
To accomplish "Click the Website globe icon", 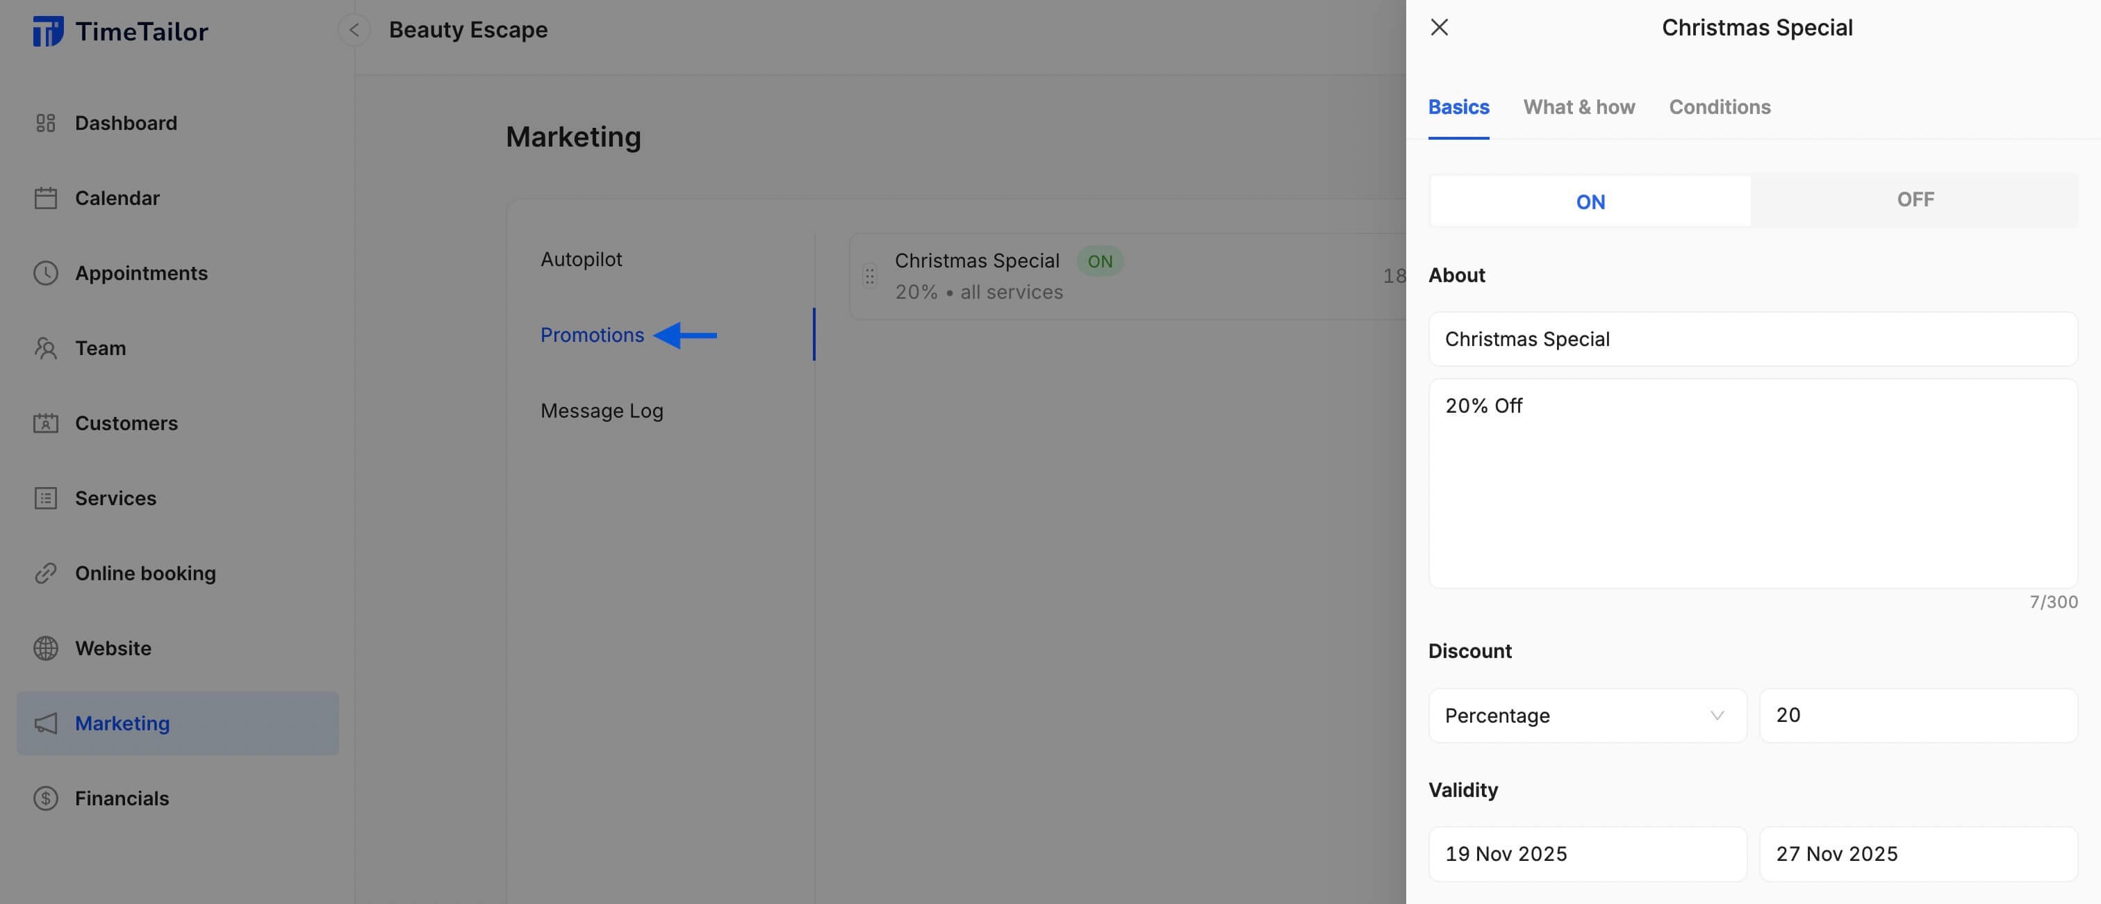I will coord(46,648).
